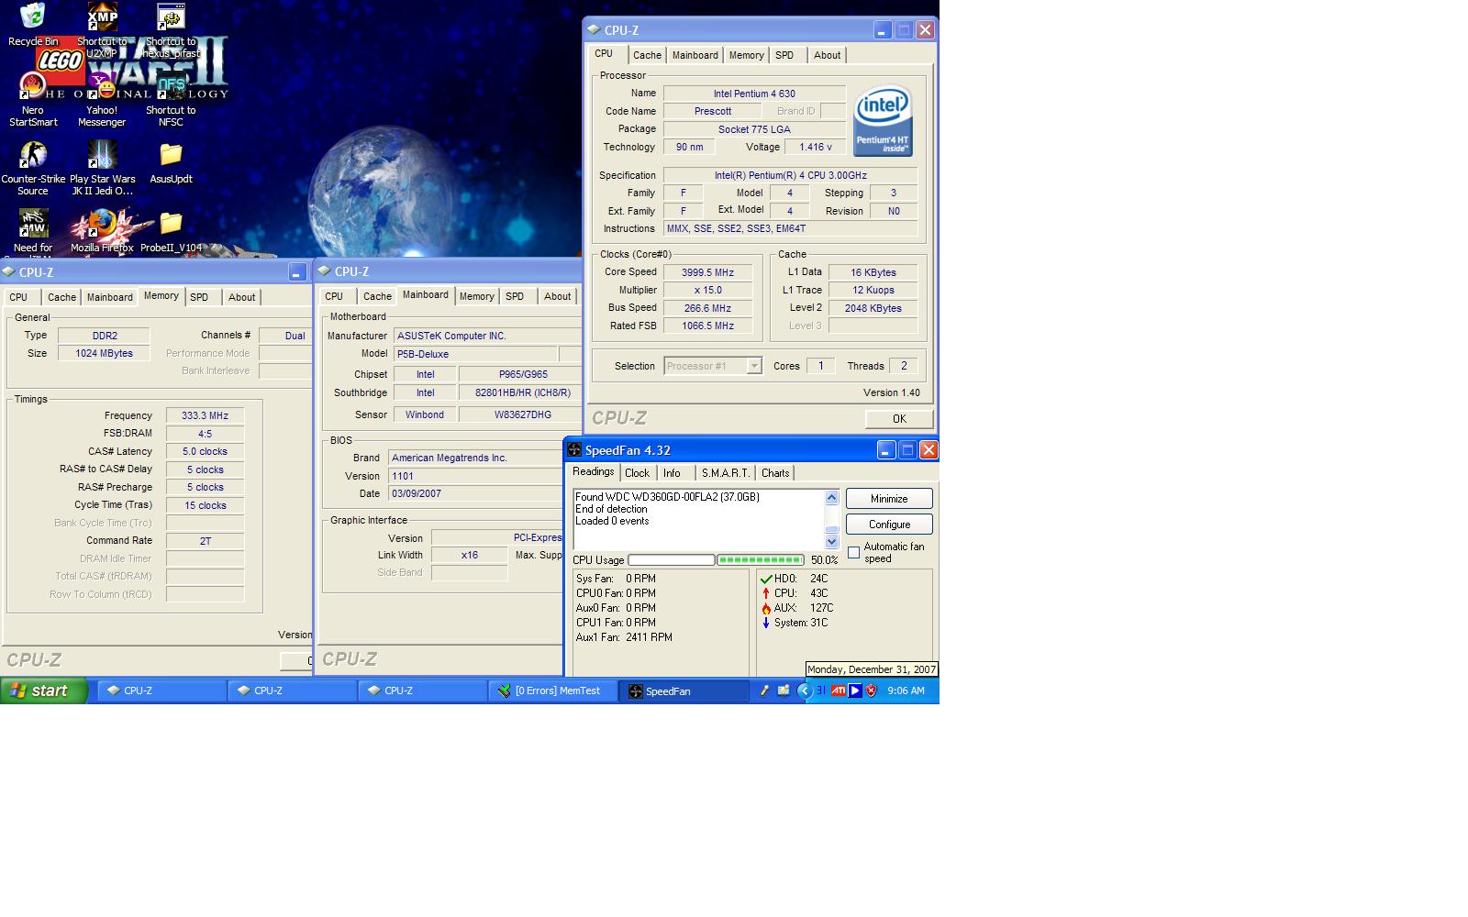Open the AsusUpdt folder icon
The width and height of the screenshot is (1468, 917).
point(171,155)
